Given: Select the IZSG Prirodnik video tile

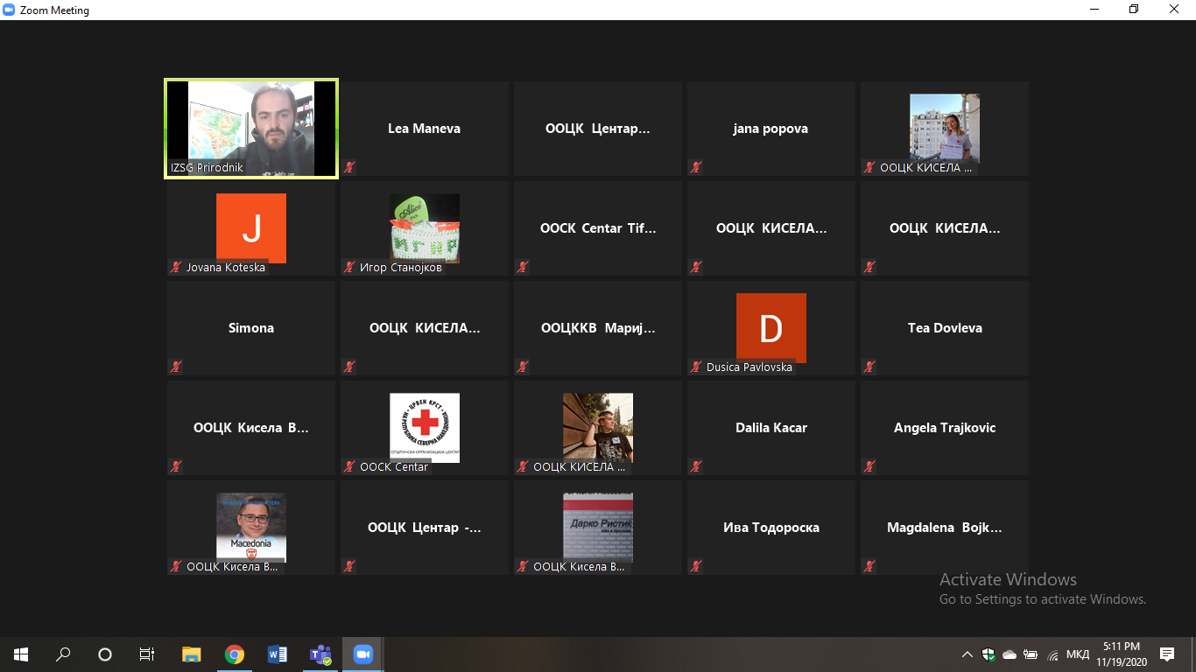Looking at the screenshot, I should tap(251, 129).
